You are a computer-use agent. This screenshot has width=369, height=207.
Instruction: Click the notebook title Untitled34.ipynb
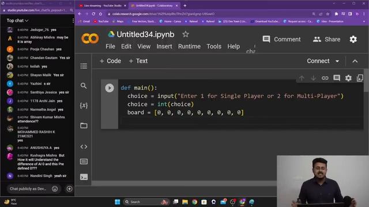pos(145,34)
